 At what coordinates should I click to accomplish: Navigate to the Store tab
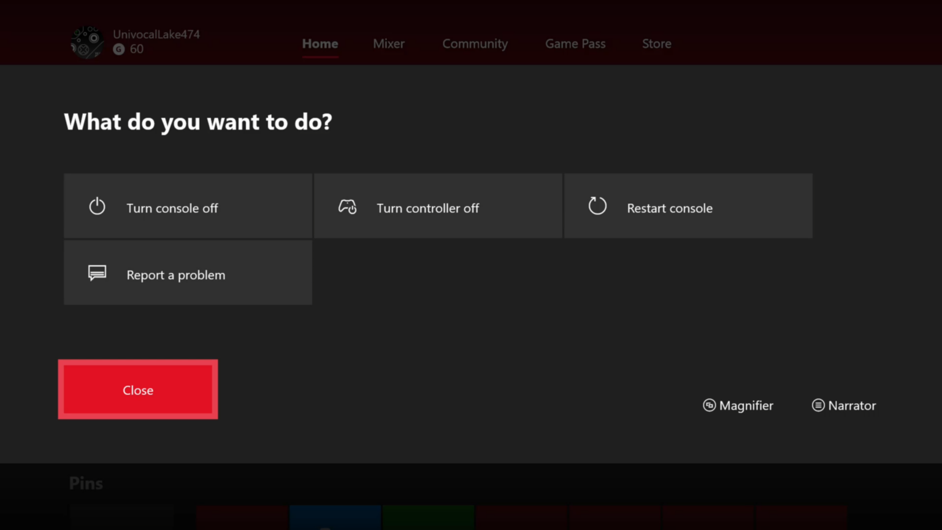coord(657,44)
